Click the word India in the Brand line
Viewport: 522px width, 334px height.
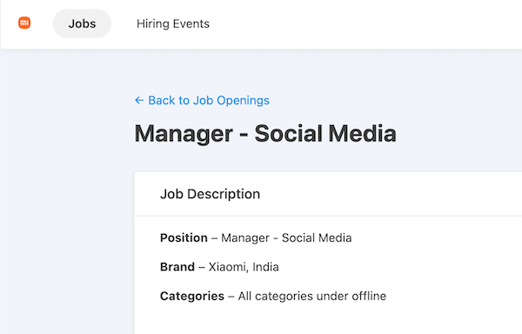(265, 267)
